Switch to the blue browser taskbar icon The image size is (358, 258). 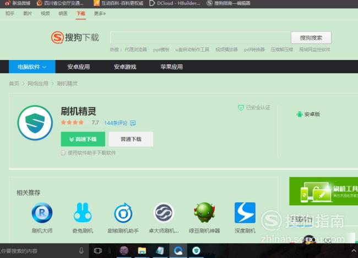click(178, 251)
